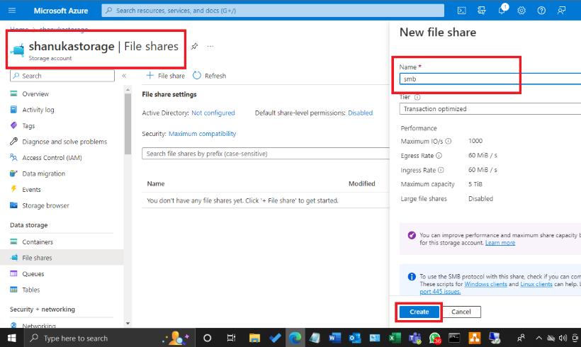Click the left menu scrollbar up arrow
Screen dimensions: 581x347
[128, 90]
